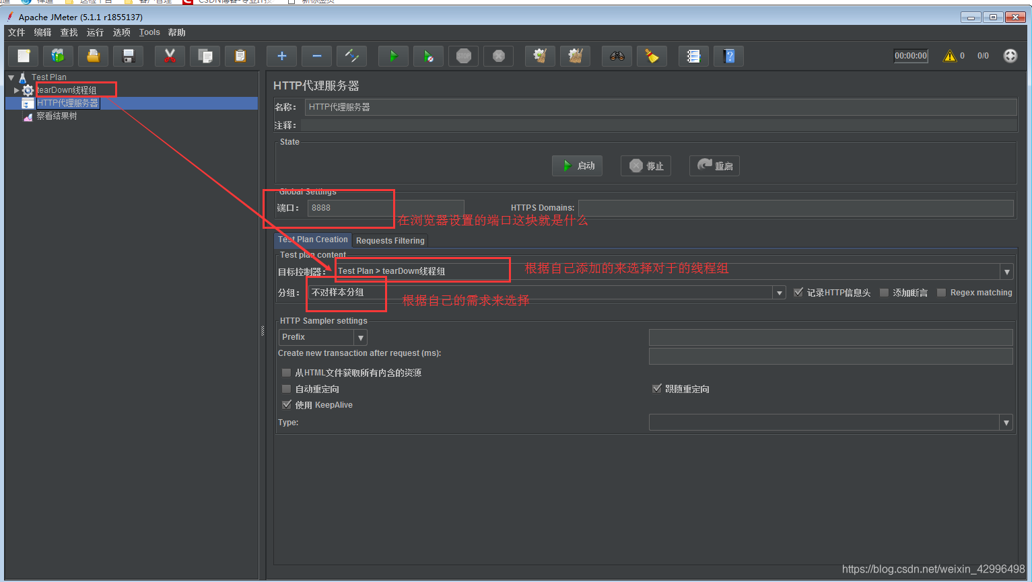The width and height of the screenshot is (1032, 582).
Task: Switch to Test Plan Creation tab
Action: coord(313,240)
